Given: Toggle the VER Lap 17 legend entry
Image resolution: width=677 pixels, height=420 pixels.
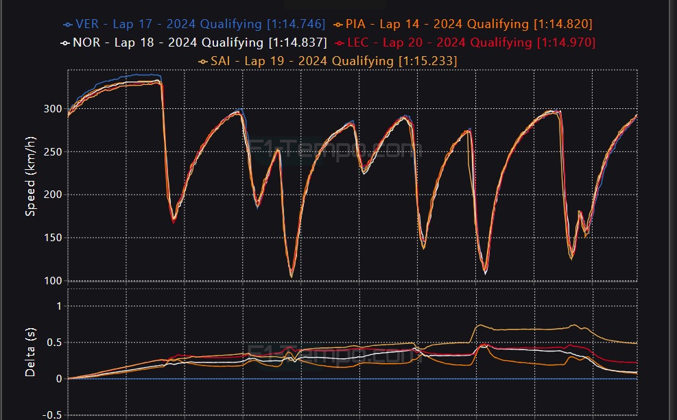Looking at the screenshot, I should coord(200,25).
